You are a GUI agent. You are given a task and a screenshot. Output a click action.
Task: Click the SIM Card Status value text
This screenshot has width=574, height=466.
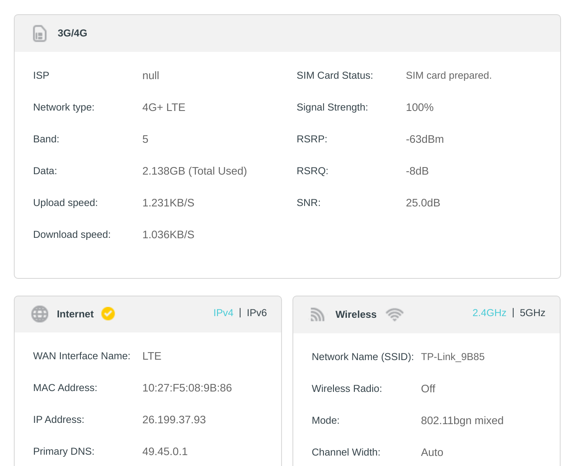[x=449, y=75]
